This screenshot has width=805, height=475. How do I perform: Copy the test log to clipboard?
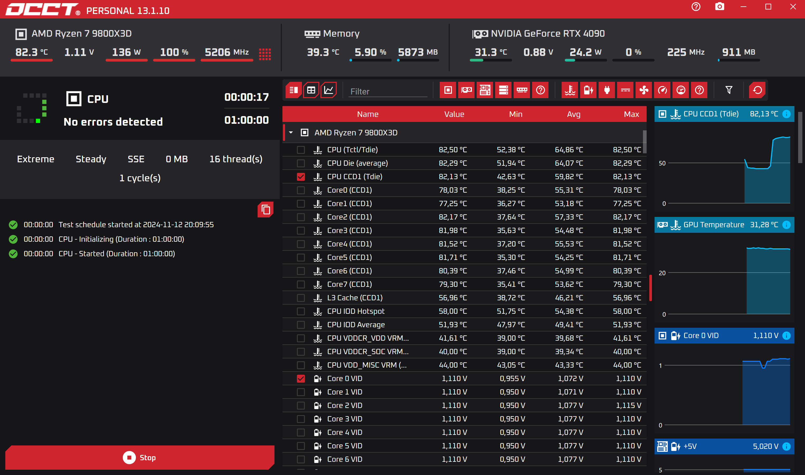coord(265,210)
